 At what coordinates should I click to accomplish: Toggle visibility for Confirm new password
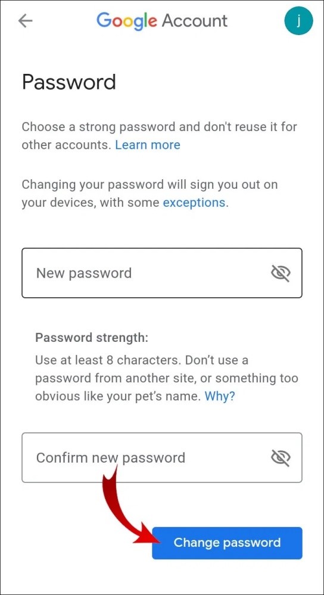tap(281, 457)
